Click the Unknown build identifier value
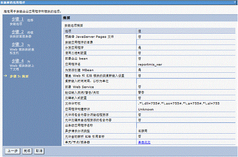This screenshot has height=157, width=238. point(146,109)
